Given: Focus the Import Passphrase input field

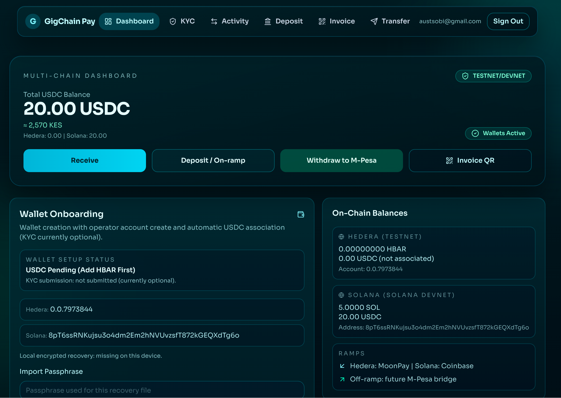Looking at the screenshot, I should (162, 390).
